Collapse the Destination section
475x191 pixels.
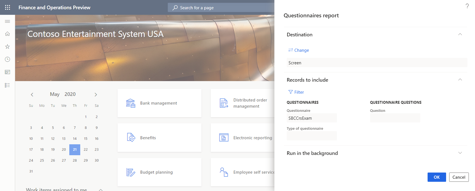[x=460, y=34]
